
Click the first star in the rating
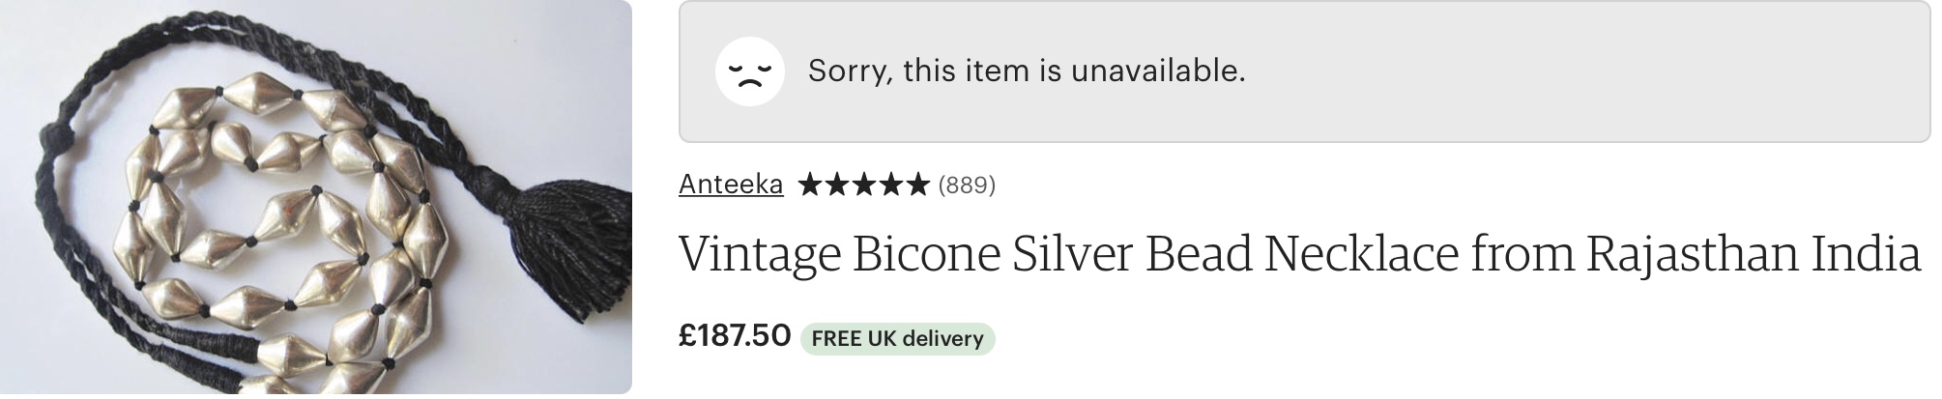click(809, 185)
